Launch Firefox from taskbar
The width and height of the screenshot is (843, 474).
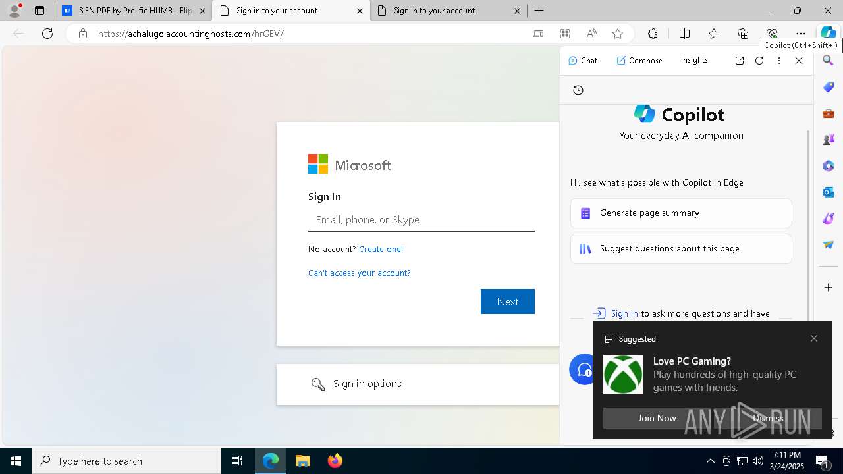(335, 461)
